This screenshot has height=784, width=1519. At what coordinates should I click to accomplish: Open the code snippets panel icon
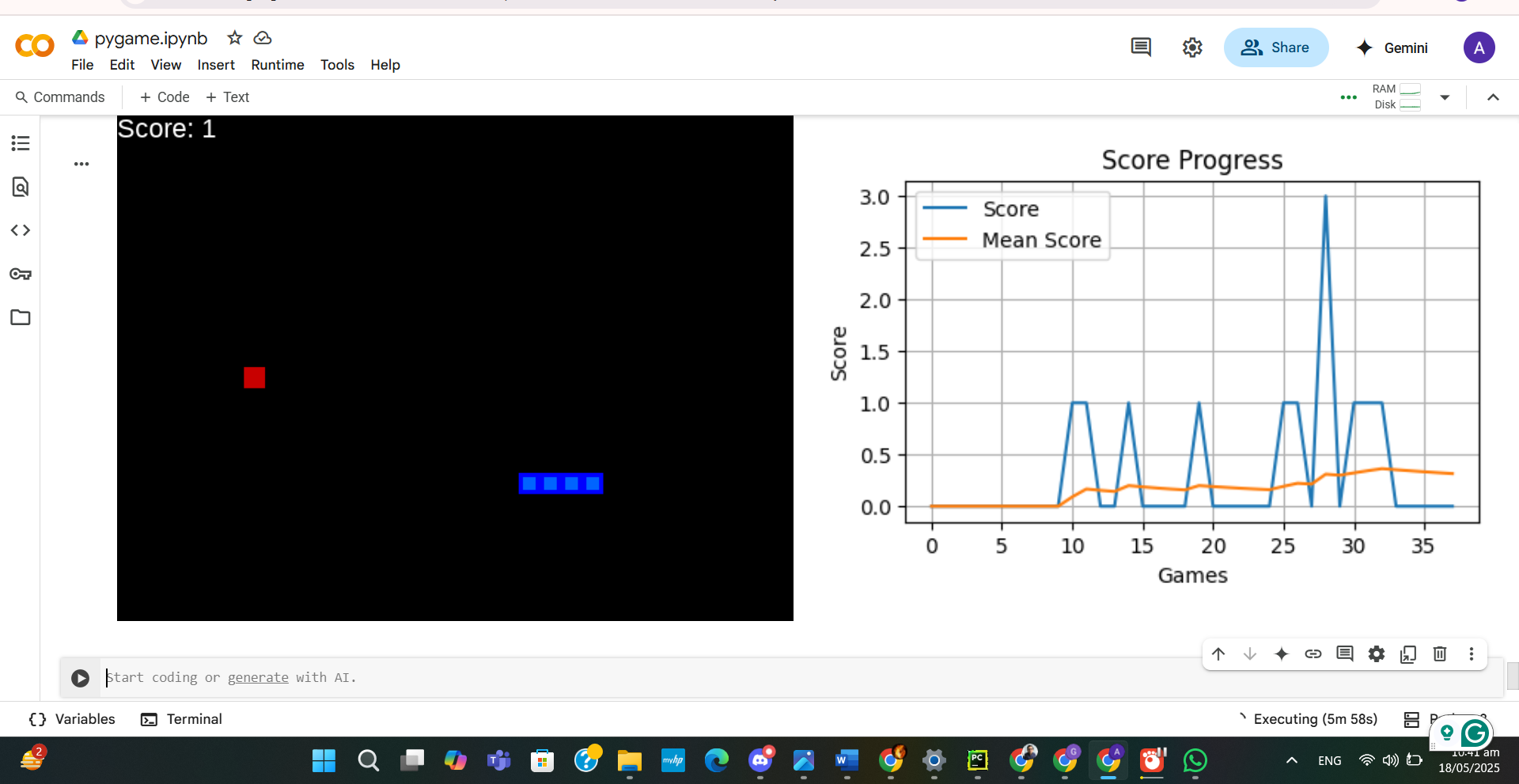(x=21, y=230)
